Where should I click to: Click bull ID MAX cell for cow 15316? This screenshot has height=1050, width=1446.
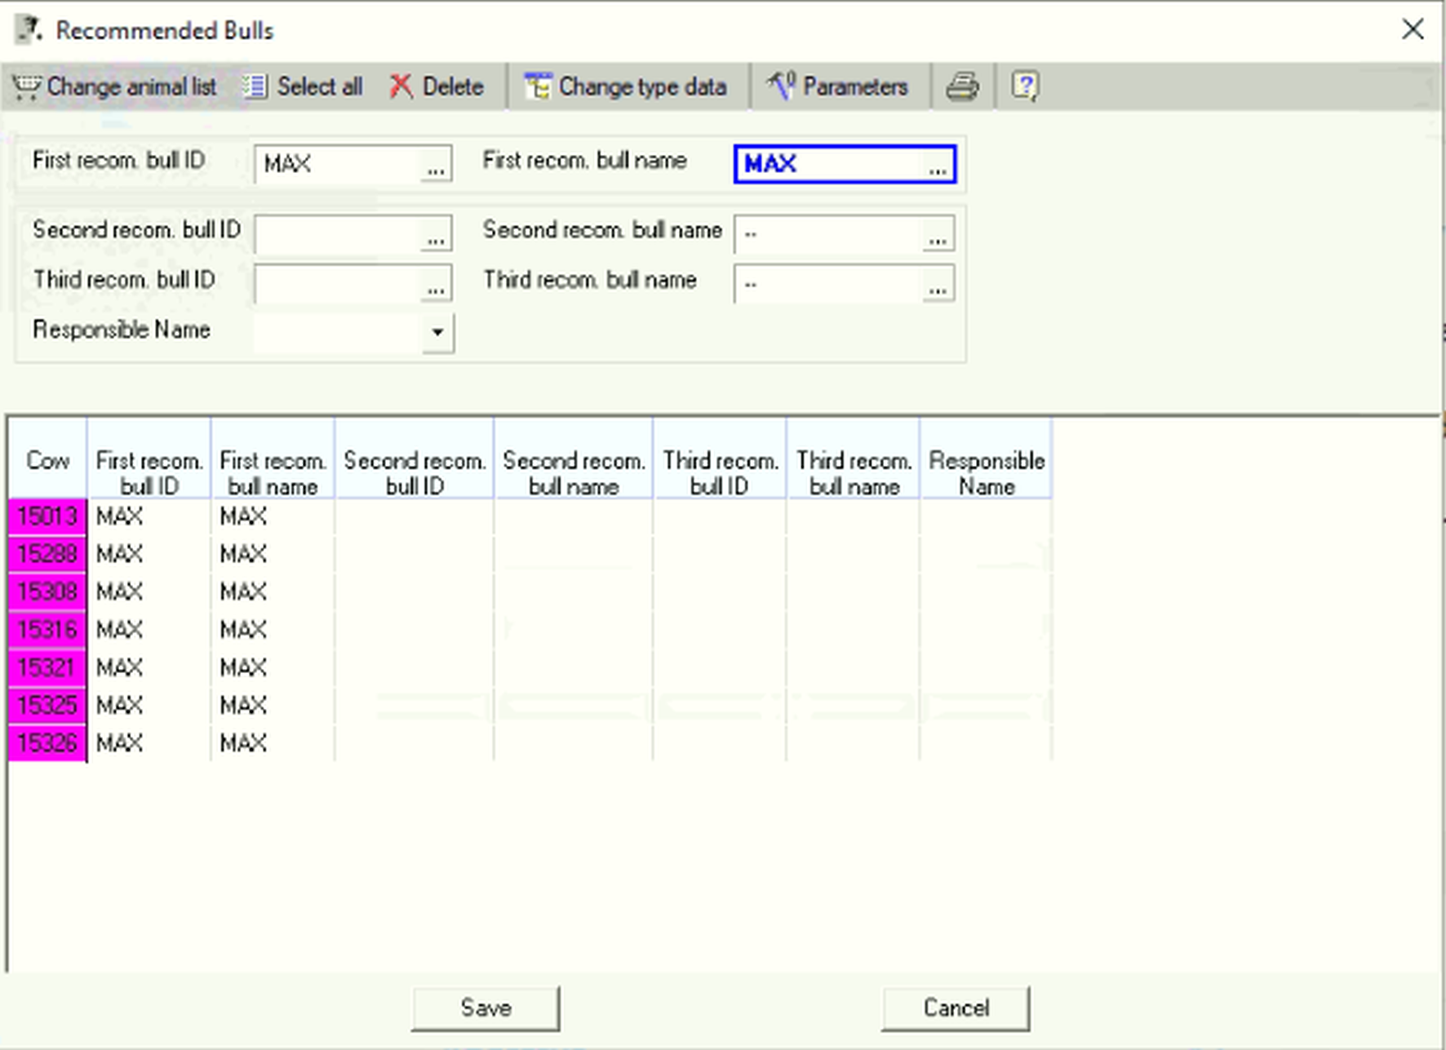(x=149, y=630)
